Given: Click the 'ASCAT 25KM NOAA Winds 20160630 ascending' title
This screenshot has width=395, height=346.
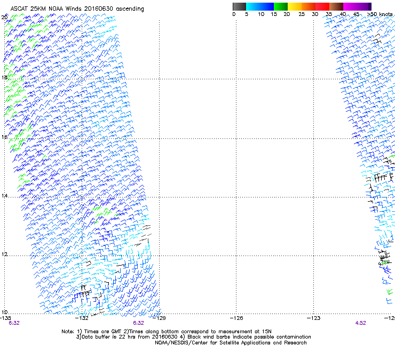Looking at the screenshot, I should (x=77, y=9).
